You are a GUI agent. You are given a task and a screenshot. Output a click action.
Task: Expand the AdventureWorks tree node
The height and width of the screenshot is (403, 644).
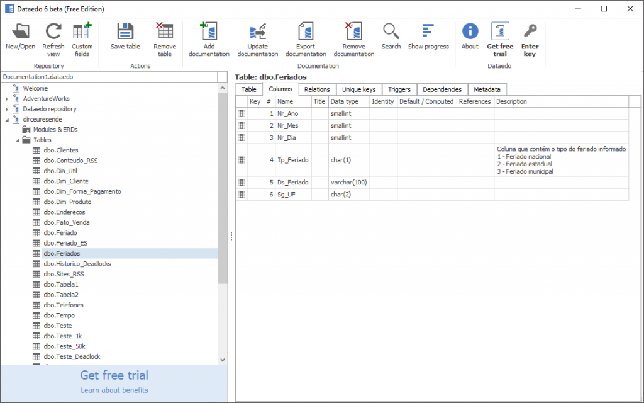click(x=8, y=98)
